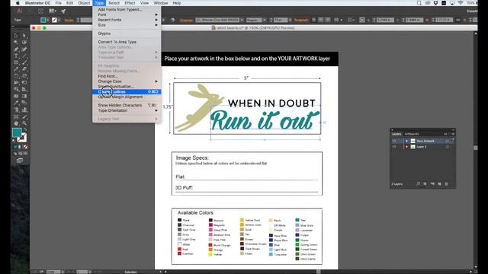
Task: Open the Character panel link
Action: point(186,20)
